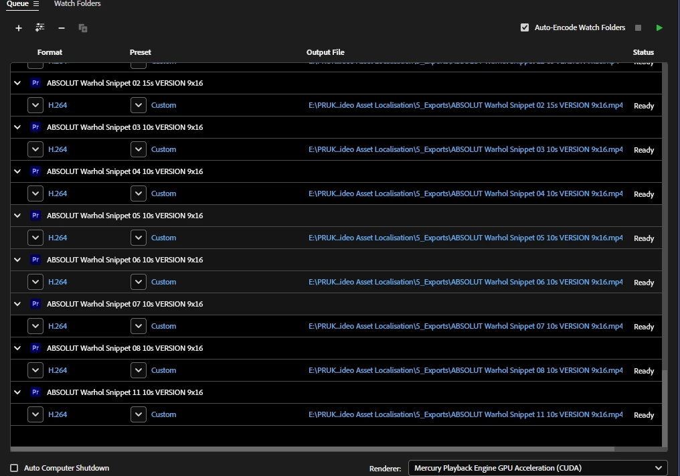Click the Output File column header
The image size is (680, 476).
pos(325,52)
